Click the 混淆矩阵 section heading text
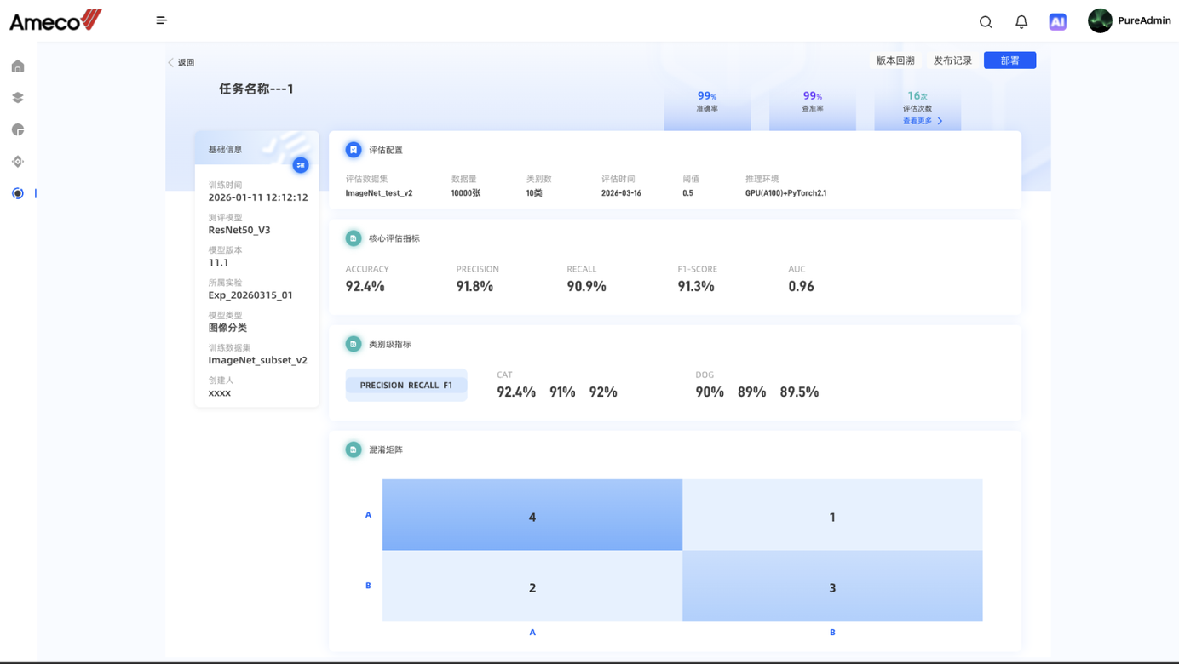This screenshot has height=664, width=1179. click(386, 449)
